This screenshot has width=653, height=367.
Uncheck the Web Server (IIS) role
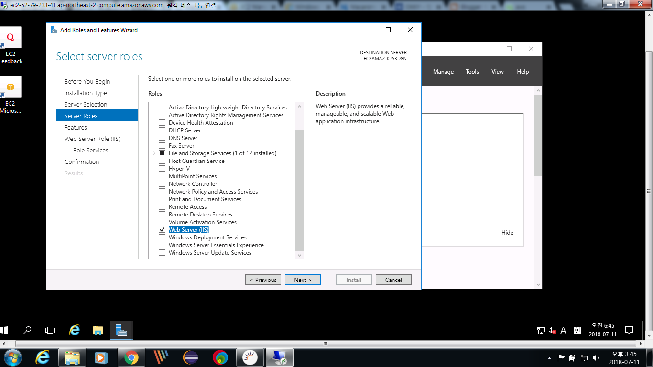[x=162, y=230]
